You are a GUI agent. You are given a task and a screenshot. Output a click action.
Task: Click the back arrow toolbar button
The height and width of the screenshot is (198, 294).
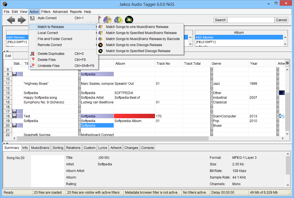pos(11,20)
